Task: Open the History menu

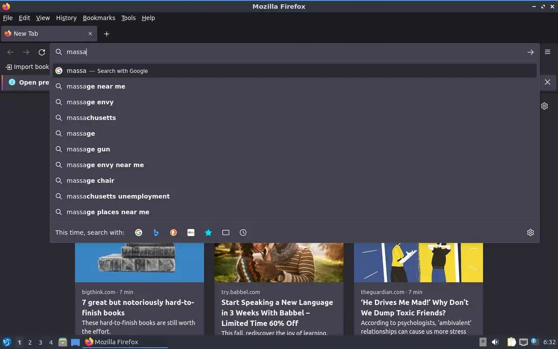Action: click(66, 18)
